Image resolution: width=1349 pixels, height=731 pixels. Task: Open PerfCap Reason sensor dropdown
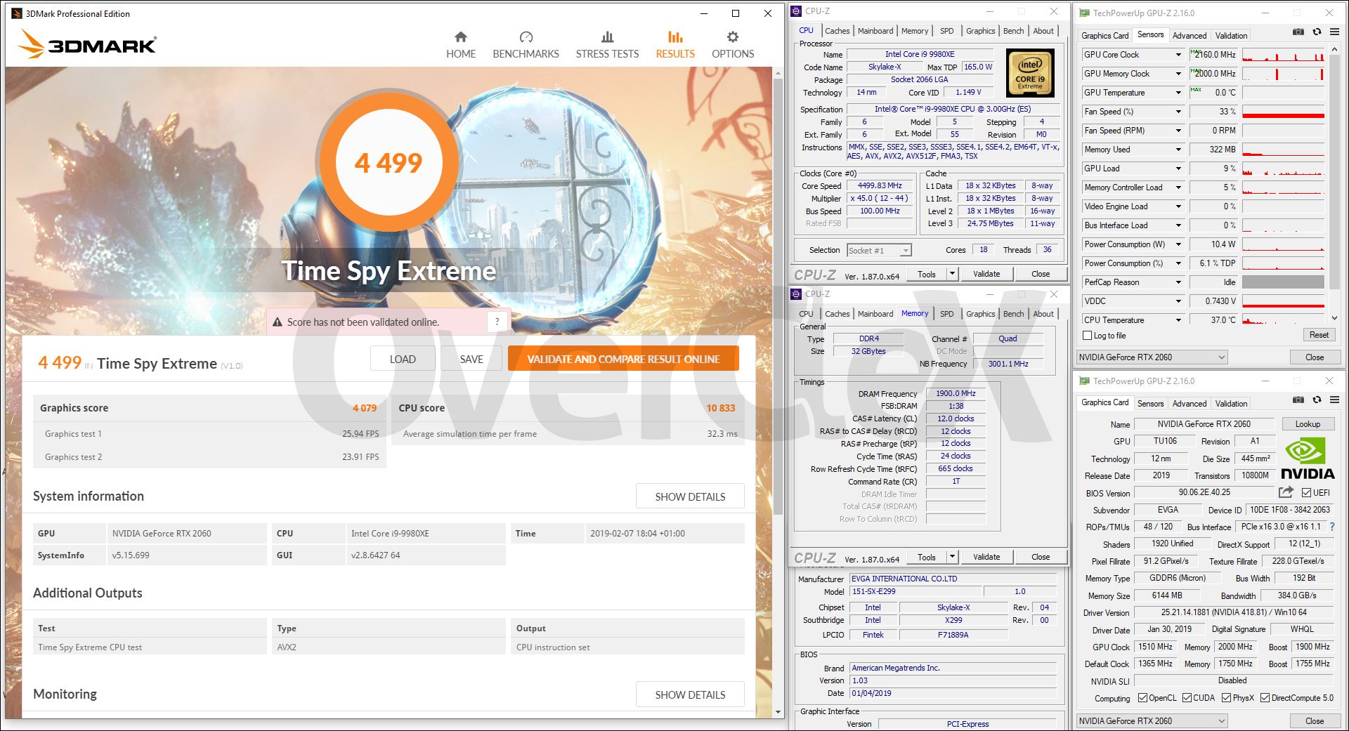pyautogui.click(x=1178, y=282)
